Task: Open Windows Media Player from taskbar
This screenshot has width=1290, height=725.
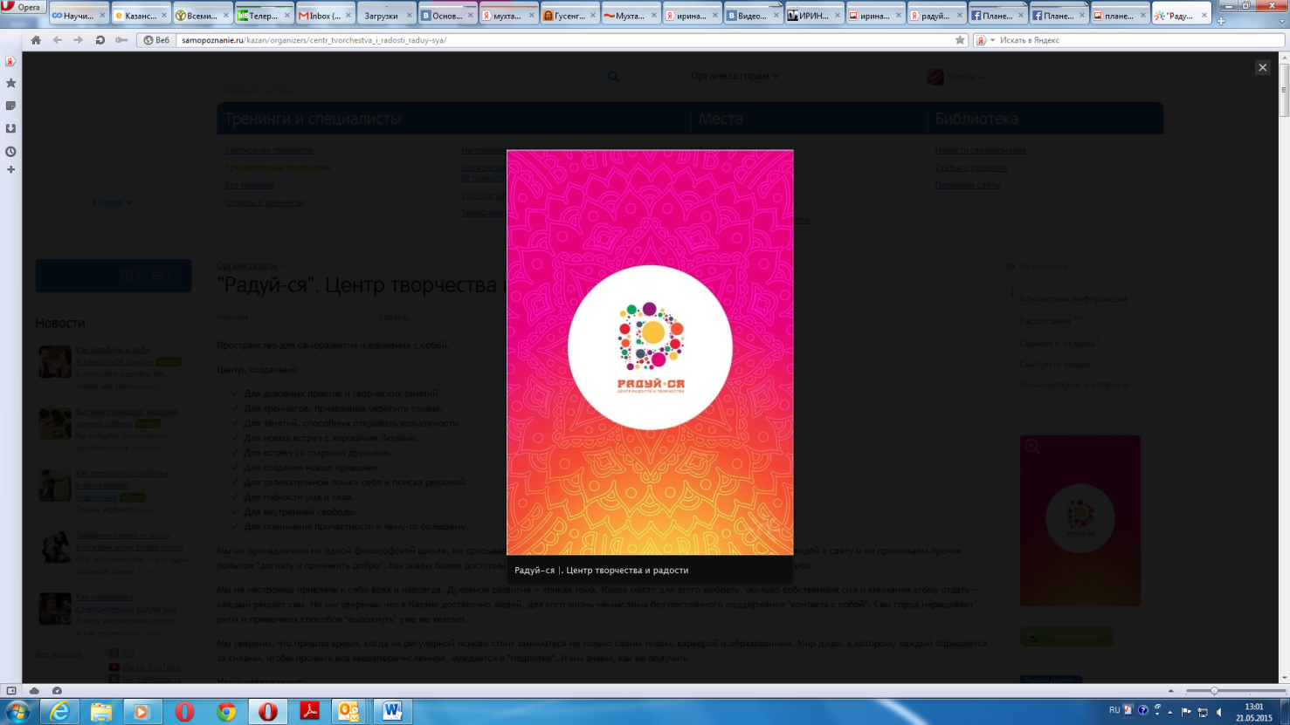Action: pyautogui.click(x=142, y=712)
